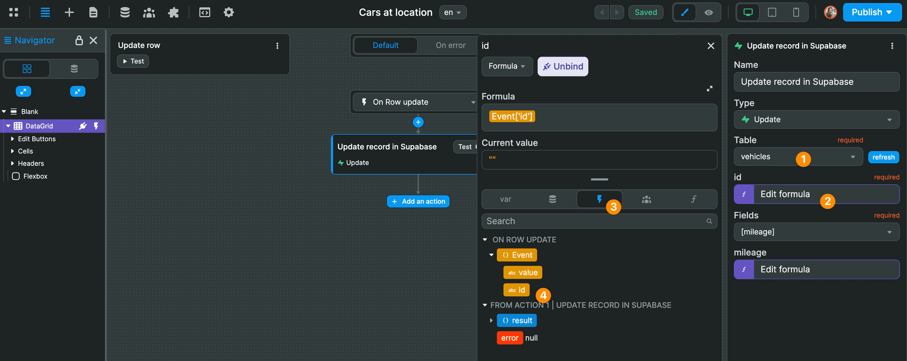
Task: Switch Navigator to elements layout tab
Action: (27, 69)
